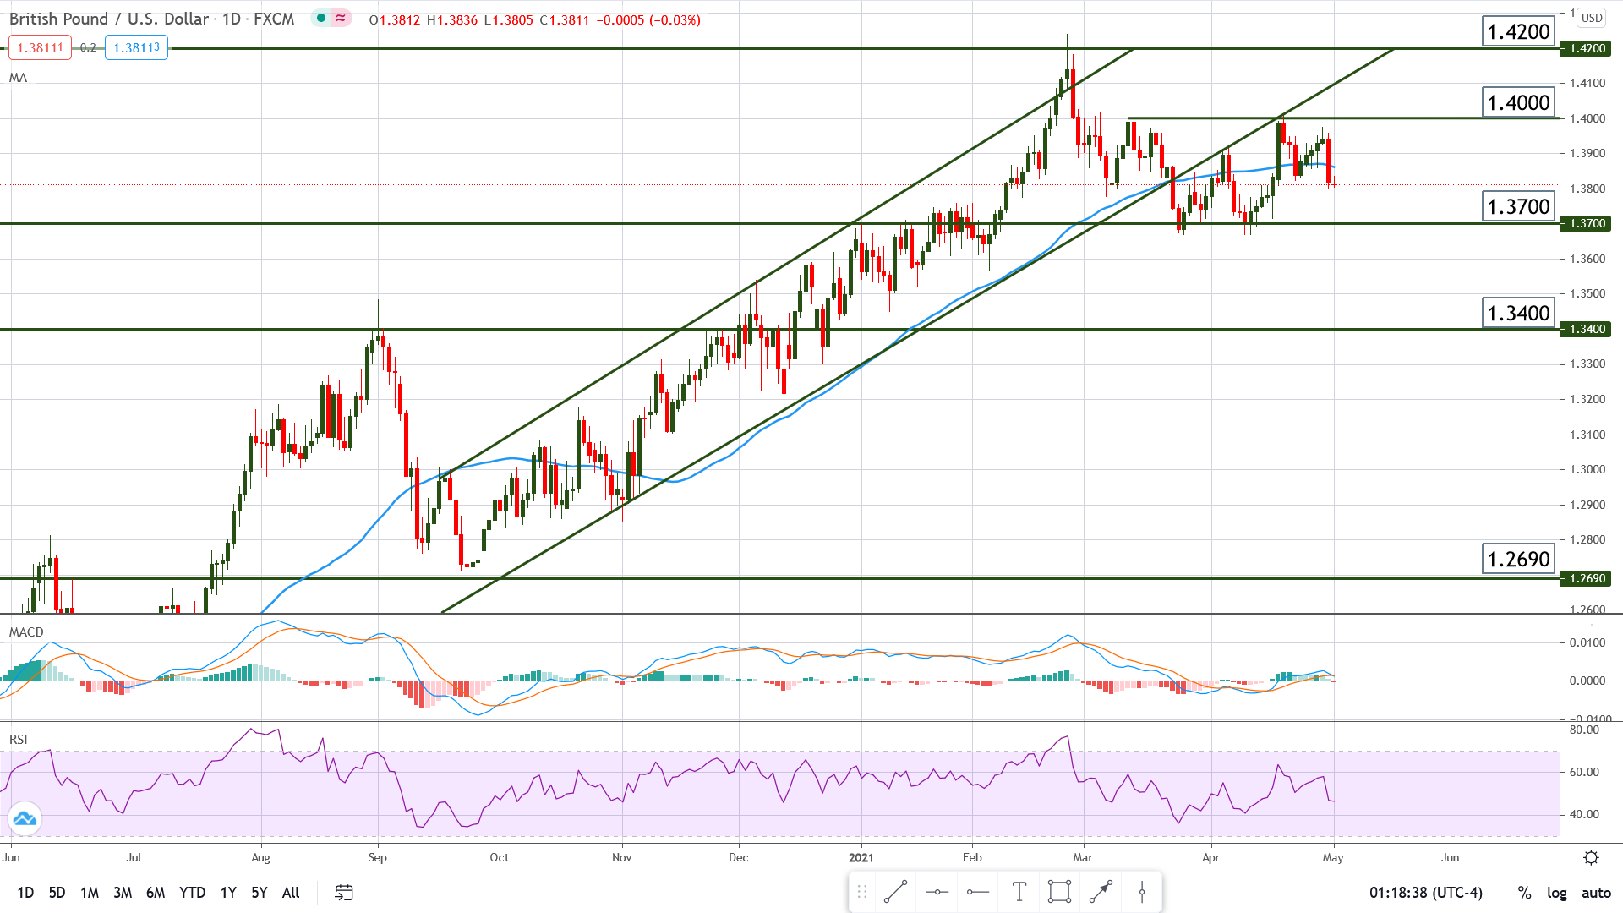The image size is (1623, 913).
Task: Set chart range to 1Y
Action: 228,893
